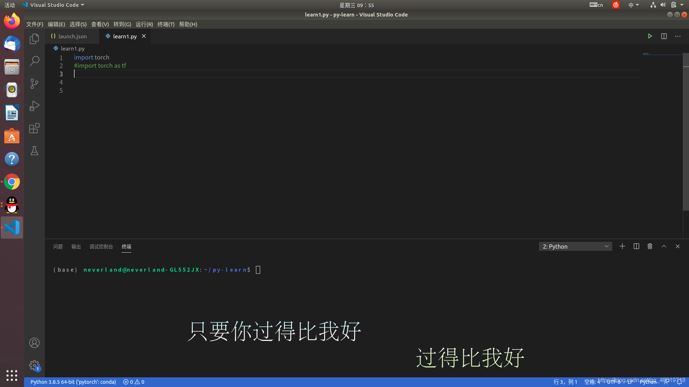Viewport: 689px width, 387px height.
Task: Open Google Chrome from the dock
Action: 12,182
